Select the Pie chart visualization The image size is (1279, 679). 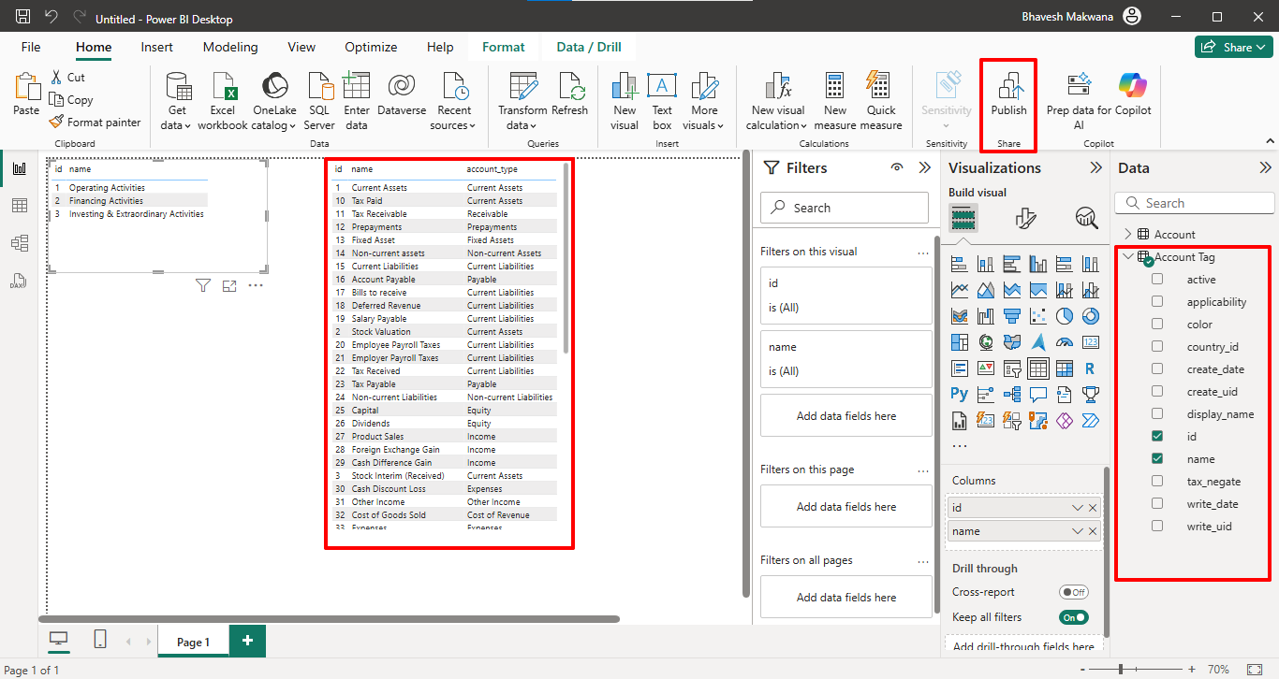[1065, 316]
